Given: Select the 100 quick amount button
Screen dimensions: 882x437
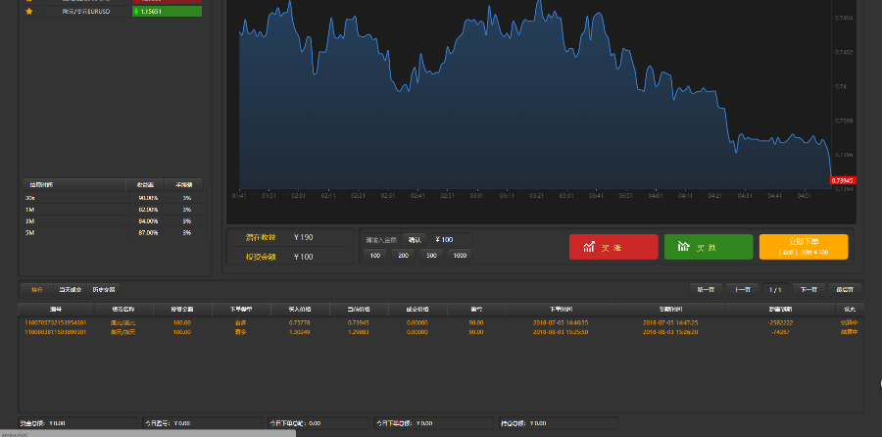Looking at the screenshot, I should 374,255.
